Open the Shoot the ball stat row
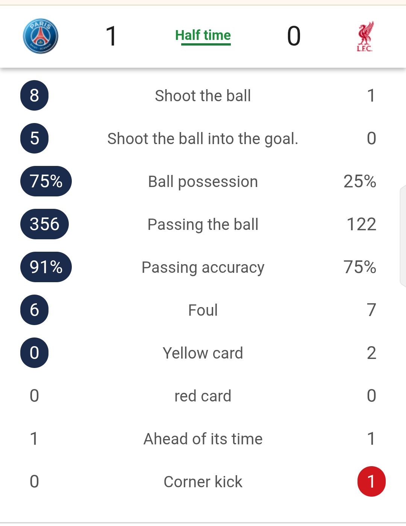 [x=203, y=96]
